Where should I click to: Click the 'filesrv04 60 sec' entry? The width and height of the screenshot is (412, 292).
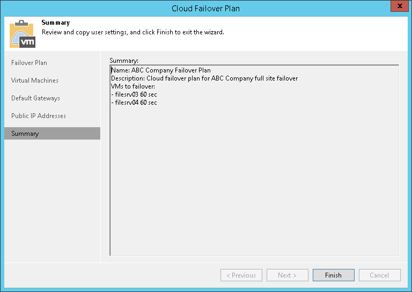134,103
